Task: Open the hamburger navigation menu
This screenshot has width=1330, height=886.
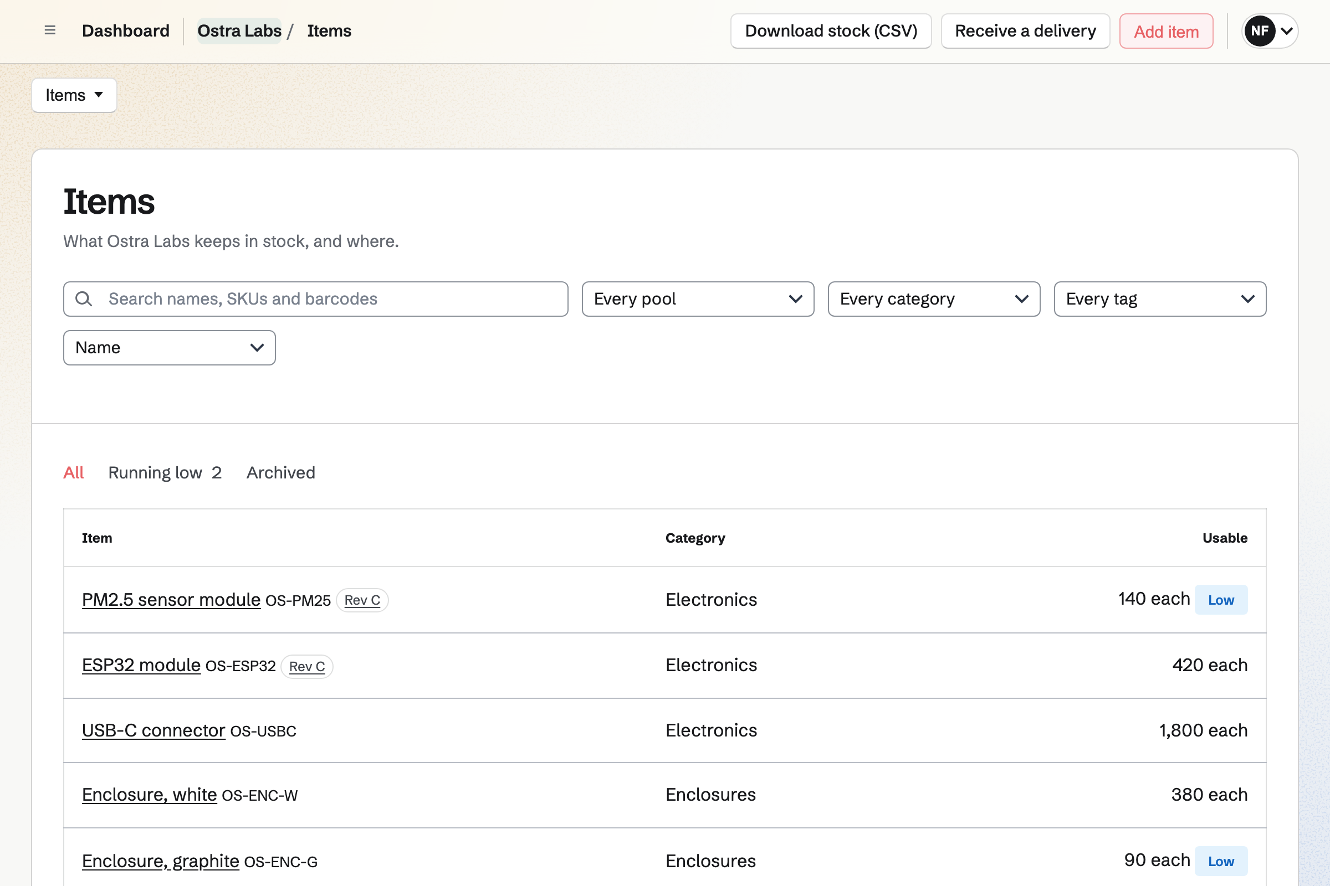Action: 50,30
